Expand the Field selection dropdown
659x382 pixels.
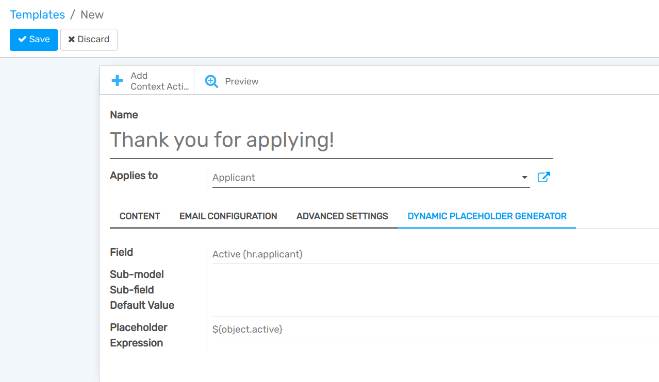361,254
